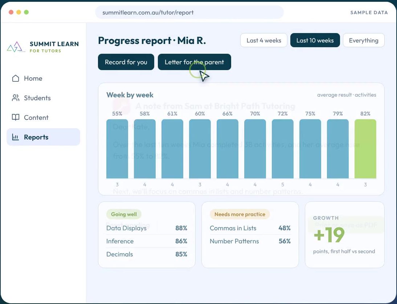
Task: Click the Decimals row
Action: coord(147,254)
